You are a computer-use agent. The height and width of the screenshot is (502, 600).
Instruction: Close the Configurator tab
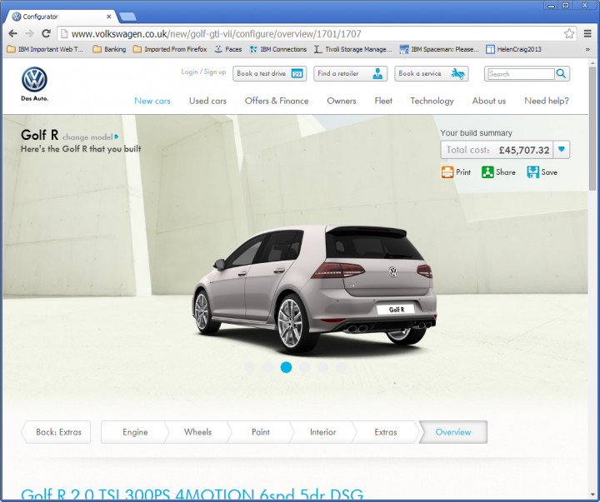pos(108,17)
